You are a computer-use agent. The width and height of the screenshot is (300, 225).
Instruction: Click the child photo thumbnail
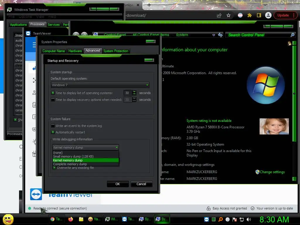click(274, 126)
